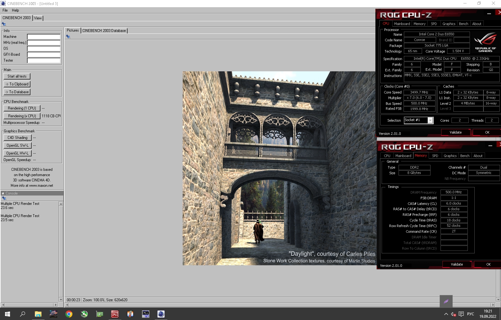
Task: Click the pin icon in the Console panel
Action: pos(4,198)
